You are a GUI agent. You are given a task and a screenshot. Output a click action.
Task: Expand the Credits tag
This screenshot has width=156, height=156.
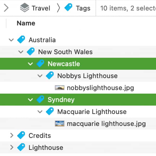pyautogui.click(x=12, y=135)
